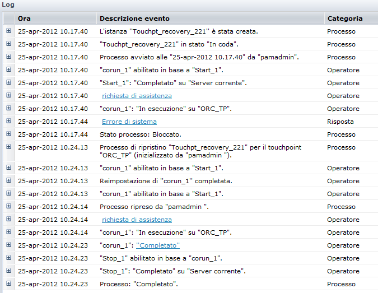The width and height of the screenshot is (378, 293).
Task: Click plus icon beside "Stop_1 abilitato in base a corun_1"
Action: point(9,258)
